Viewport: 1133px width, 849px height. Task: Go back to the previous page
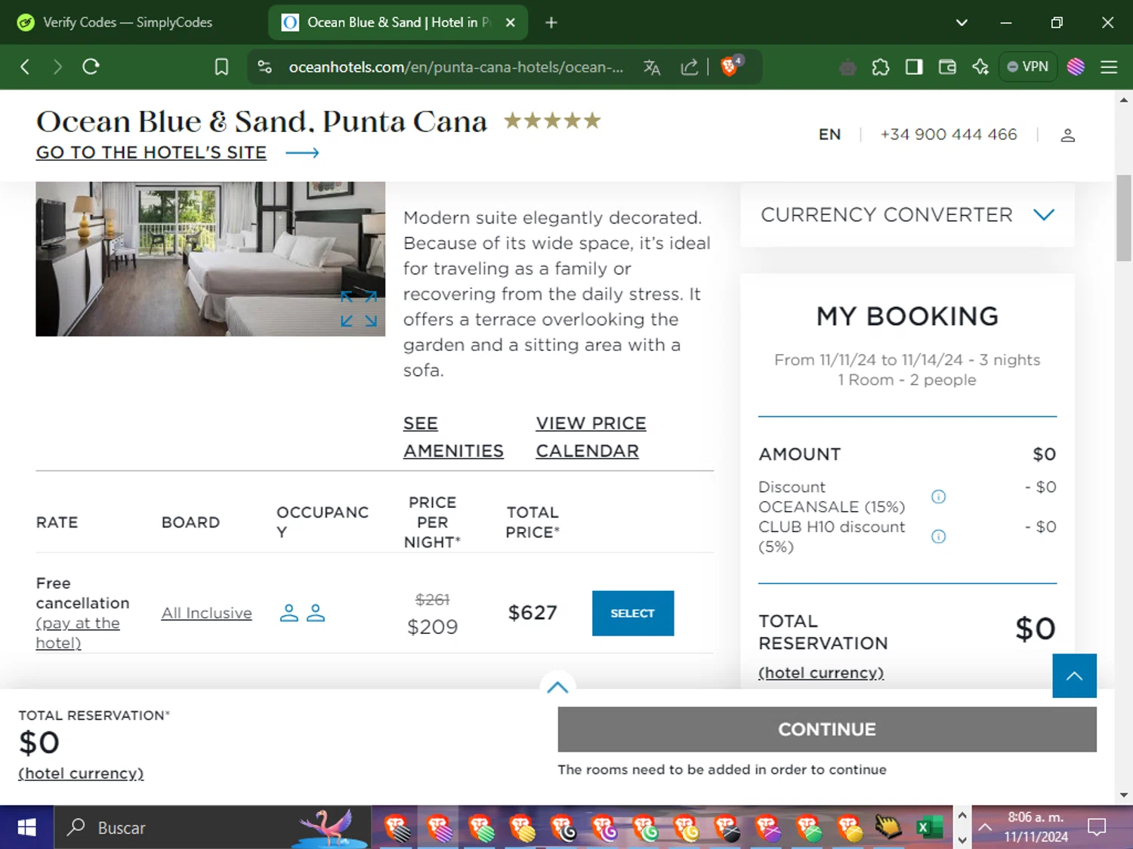tap(25, 67)
